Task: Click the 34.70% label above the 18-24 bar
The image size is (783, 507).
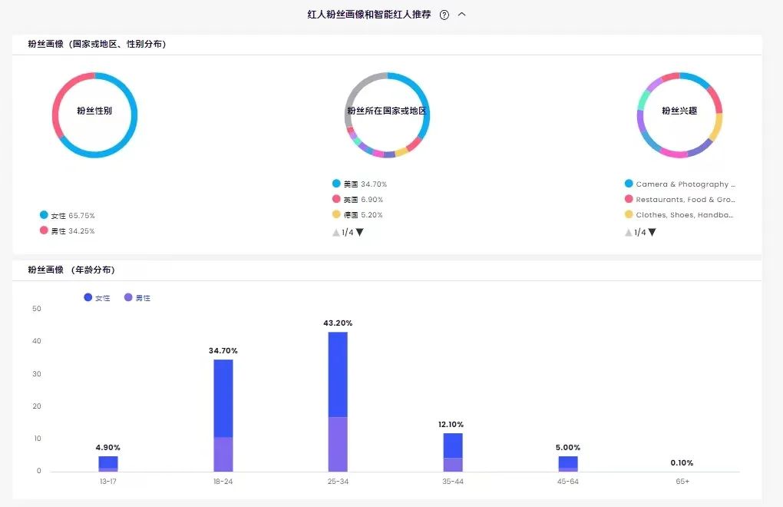Action: (x=223, y=350)
